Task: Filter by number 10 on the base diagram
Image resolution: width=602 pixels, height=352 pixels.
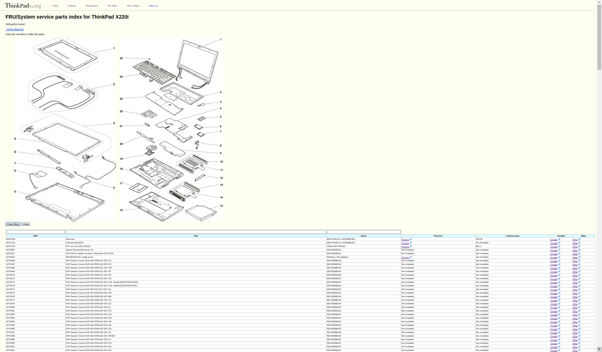Action: [222, 162]
